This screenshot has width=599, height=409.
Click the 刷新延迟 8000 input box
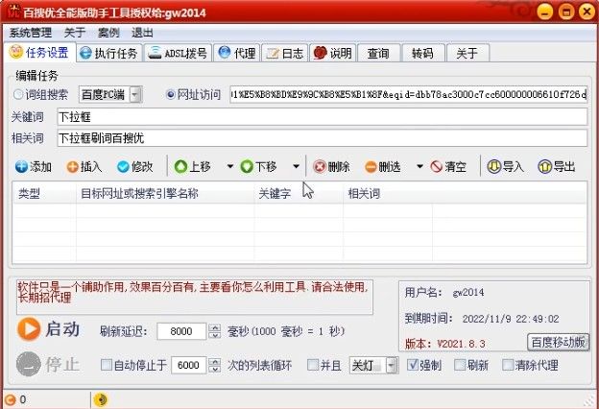pyautogui.click(x=181, y=331)
